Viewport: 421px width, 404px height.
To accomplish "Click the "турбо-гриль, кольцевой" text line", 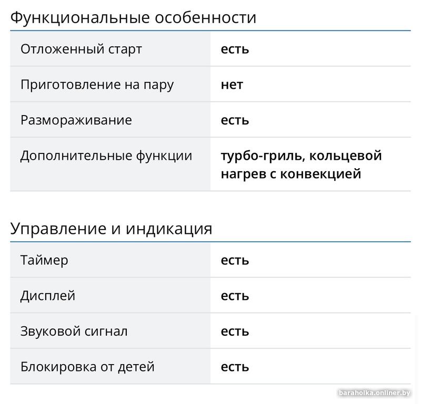I will [x=301, y=156].
